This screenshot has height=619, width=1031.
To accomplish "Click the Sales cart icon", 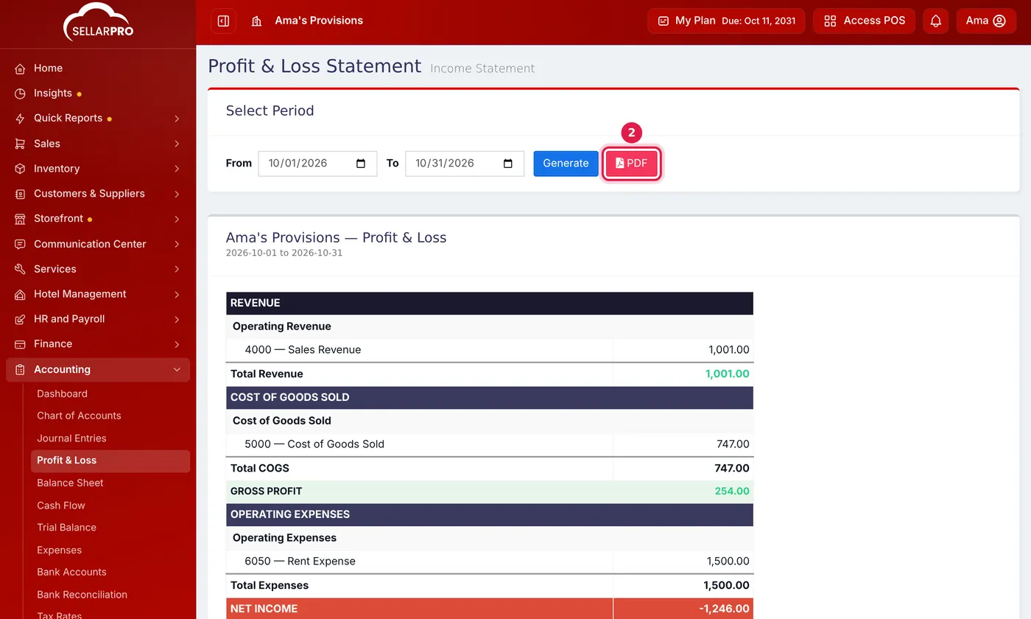I will click(20, 144).
